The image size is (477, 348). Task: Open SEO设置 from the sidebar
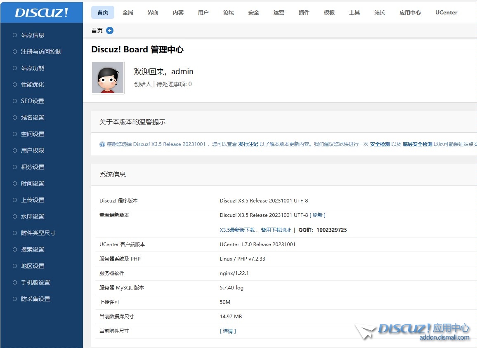(x=32, y=101)
